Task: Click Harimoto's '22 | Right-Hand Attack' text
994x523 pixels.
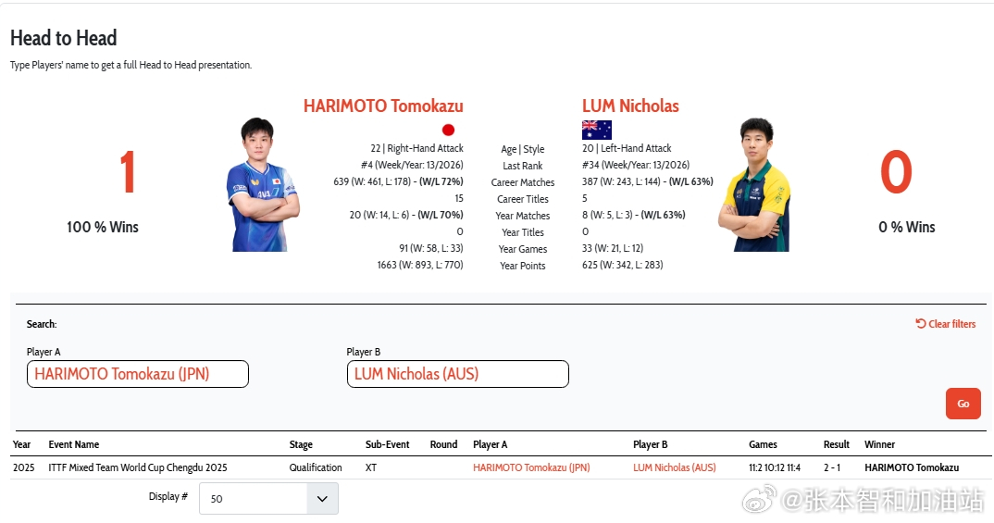Action: pyautogui.click(x=417, y=148)
